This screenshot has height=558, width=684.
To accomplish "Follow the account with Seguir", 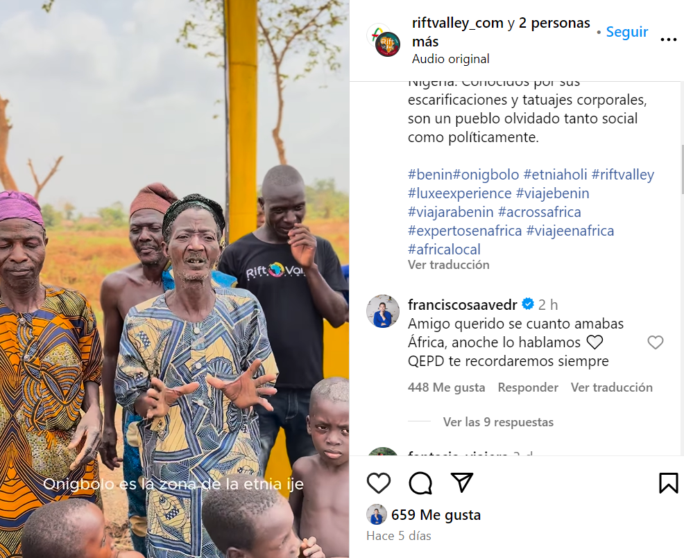I will tap(627, 32).
